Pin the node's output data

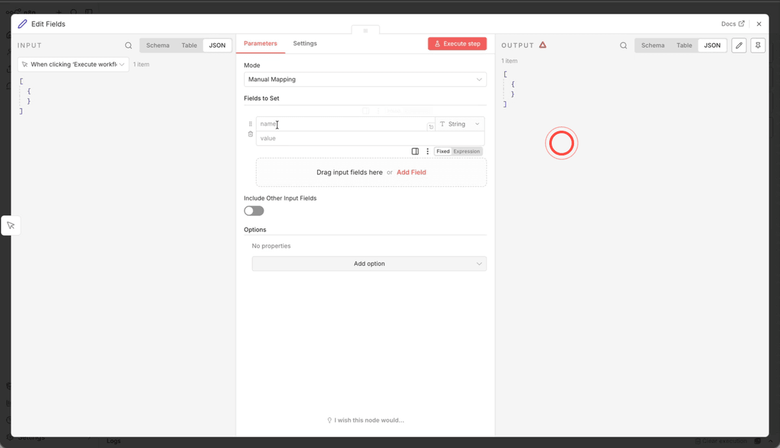(758, 46)
